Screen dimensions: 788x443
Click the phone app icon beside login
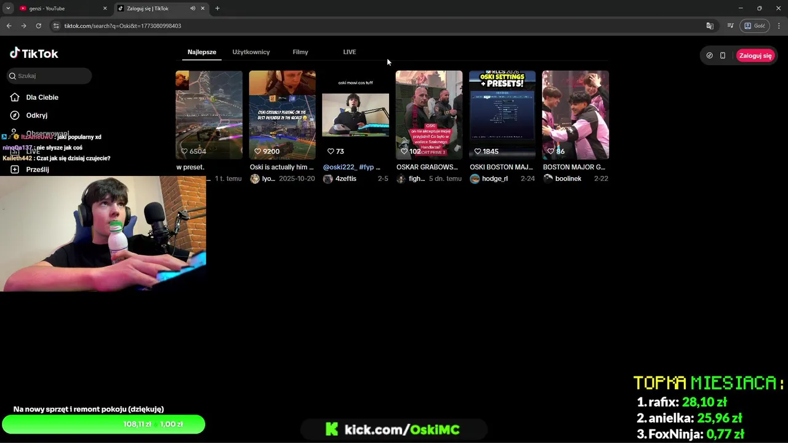point(723,55)
